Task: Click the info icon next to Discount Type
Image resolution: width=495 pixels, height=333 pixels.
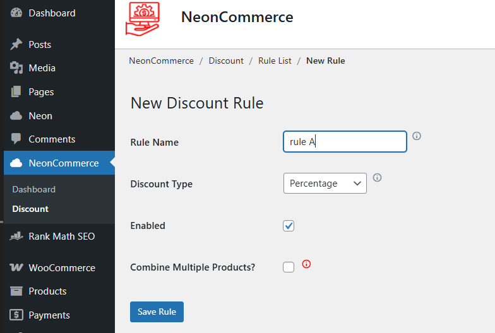Action: tap(378, 178)
